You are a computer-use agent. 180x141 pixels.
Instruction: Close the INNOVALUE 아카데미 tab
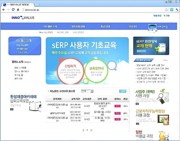click(x=31, y=5)
